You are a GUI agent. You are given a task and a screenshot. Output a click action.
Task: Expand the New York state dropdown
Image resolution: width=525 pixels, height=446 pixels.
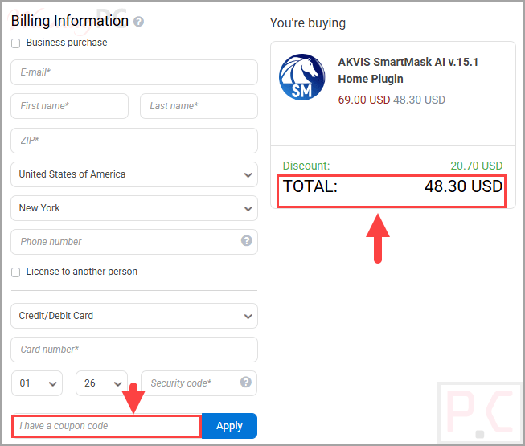(x=134, y=208)
